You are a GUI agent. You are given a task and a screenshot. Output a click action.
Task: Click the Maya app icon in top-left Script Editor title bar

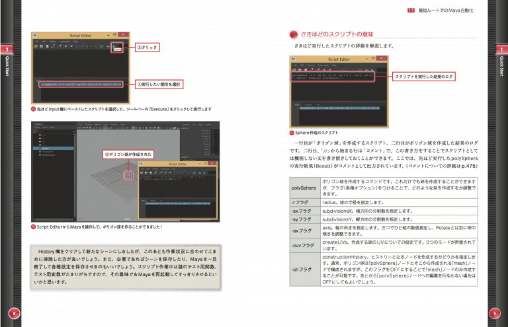click(x=35, y=34)
